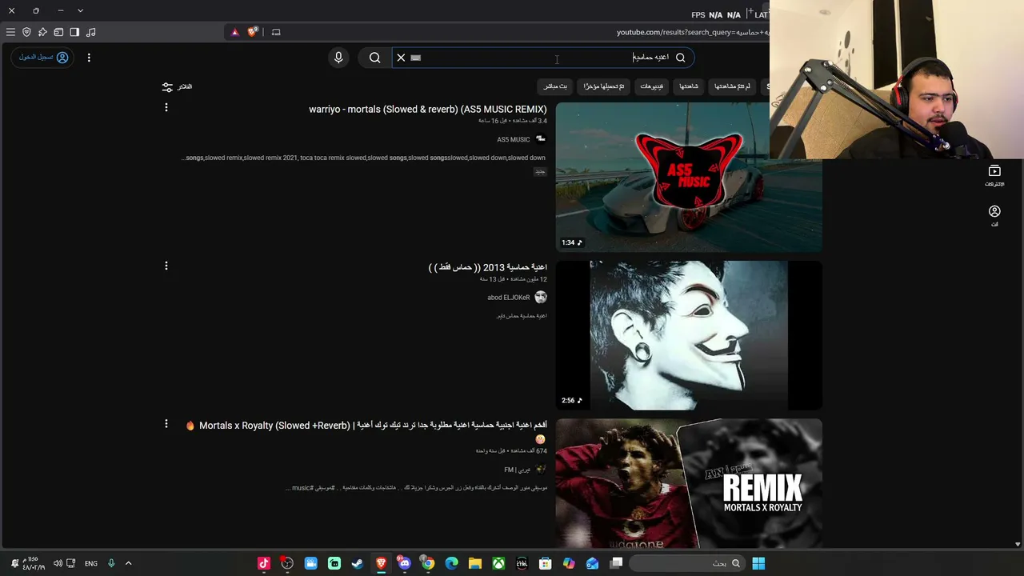Open Subscriptions (الاشتراكات) in YouTube sidebar
1024x576 pixels.
click(994, 176)
